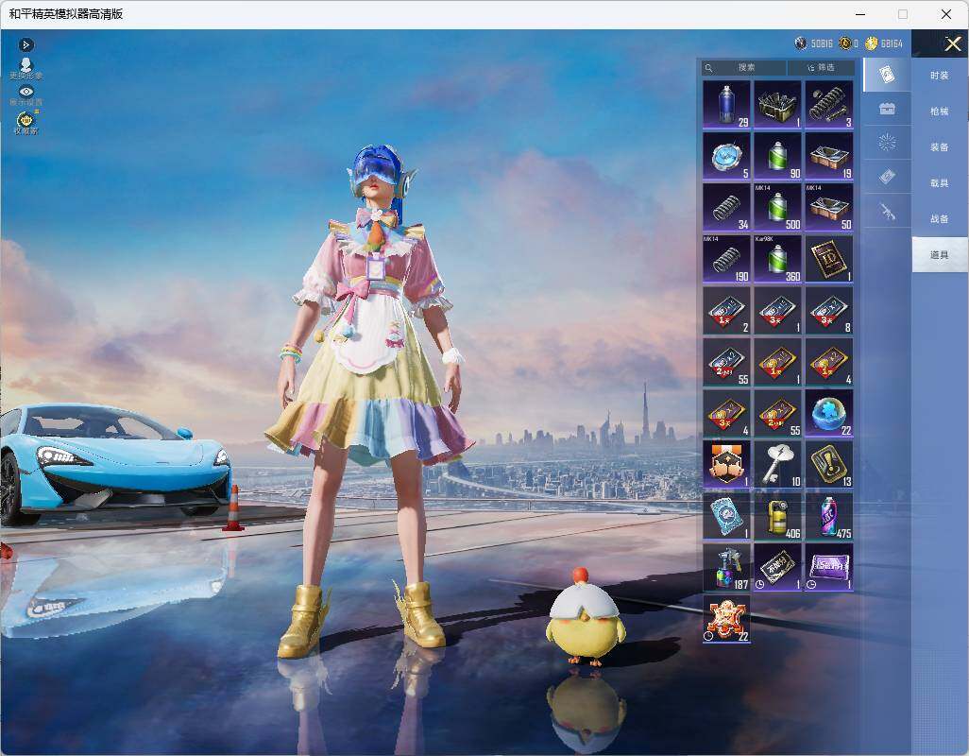Select the orange star badge with count 22
The width and height of the screenshot is (969, 756).
coord(726,619)
